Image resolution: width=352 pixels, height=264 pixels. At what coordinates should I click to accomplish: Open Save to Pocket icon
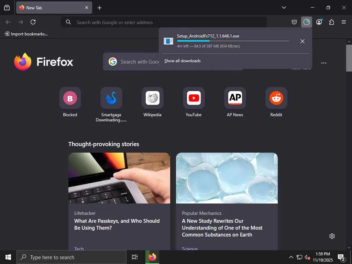pyautogui.click(x=294, y=22)
